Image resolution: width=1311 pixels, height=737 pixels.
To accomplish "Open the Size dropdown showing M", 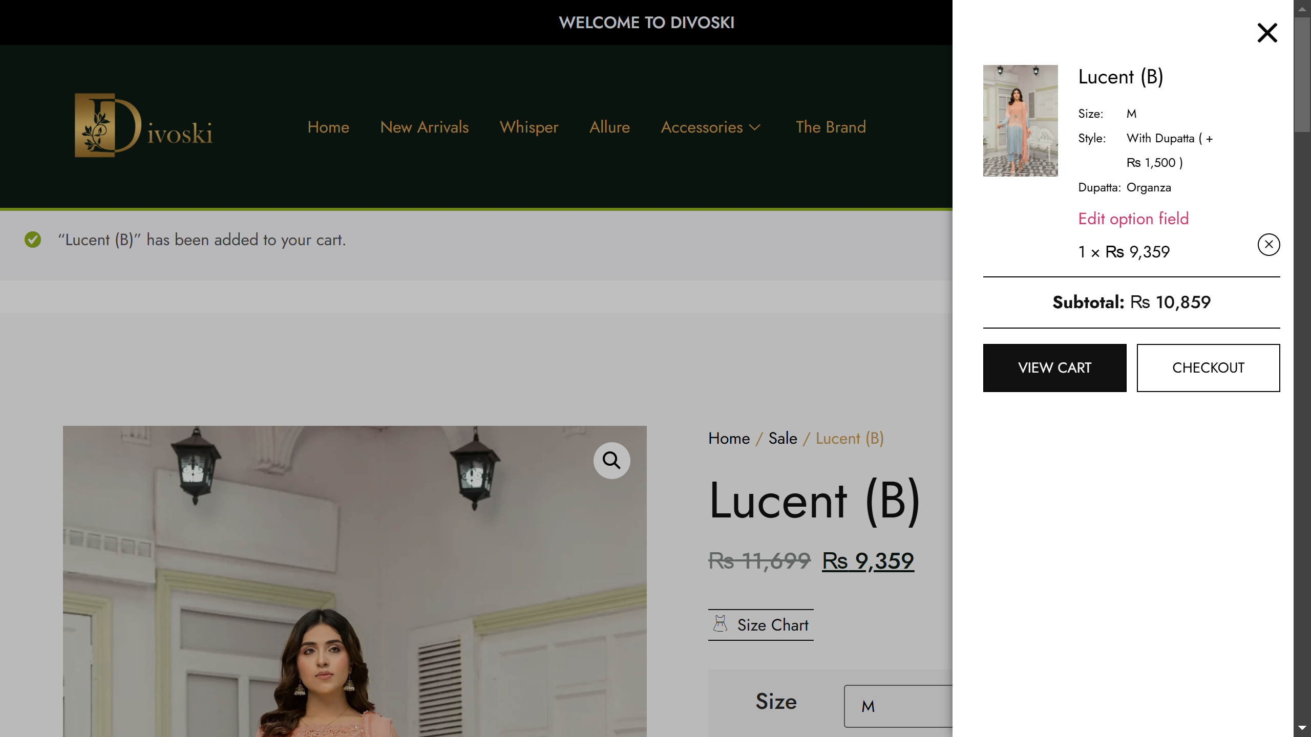I will click(x=898, y=706).
